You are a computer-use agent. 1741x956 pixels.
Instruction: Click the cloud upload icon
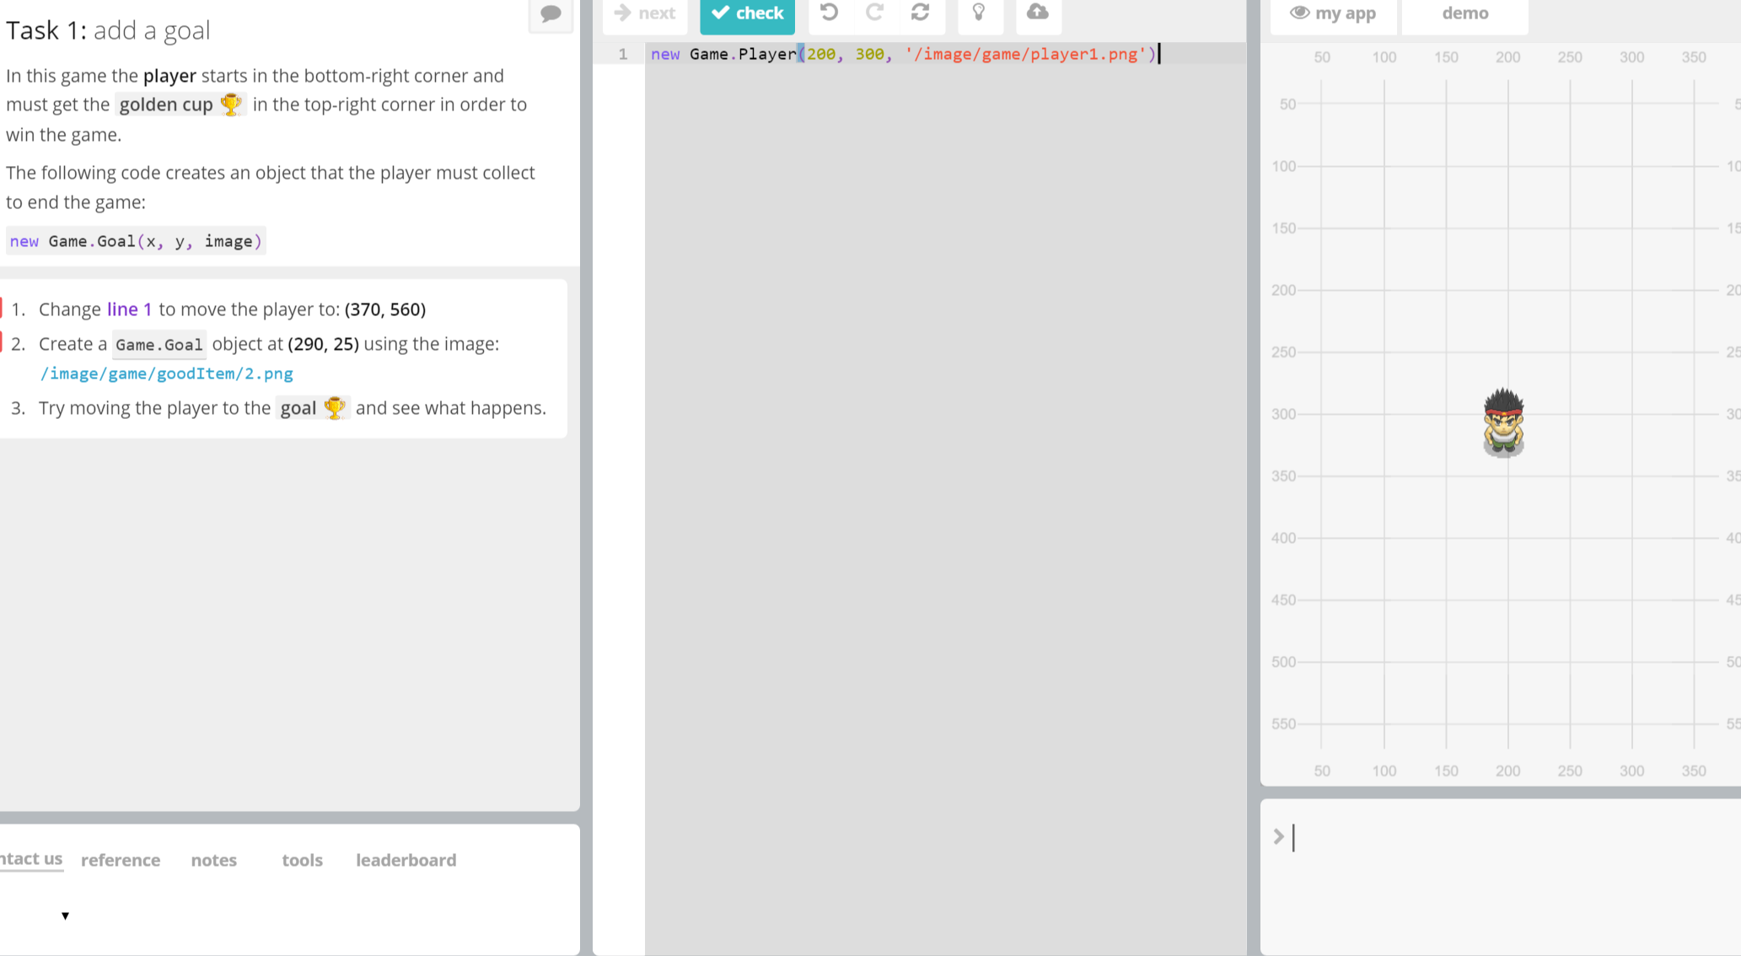pos(1037,13)
